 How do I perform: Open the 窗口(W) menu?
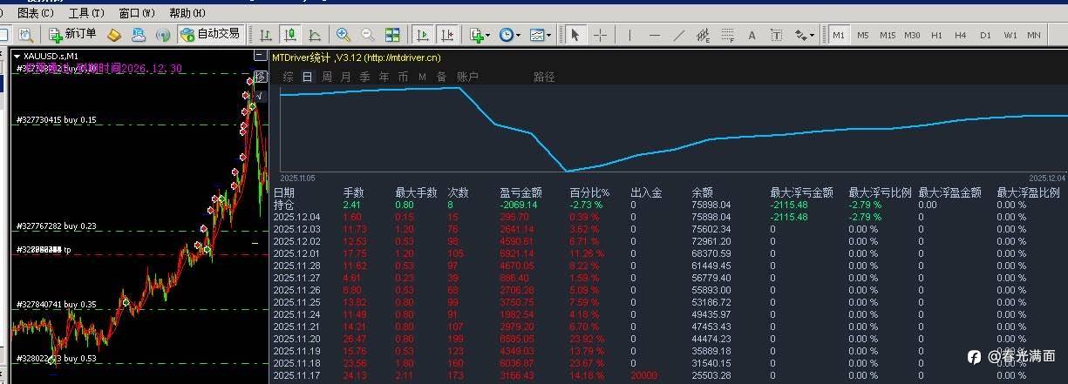click(136, 13)
